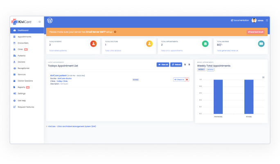Click Total clinic appointments text
Image resolution: width=280 pixels, height=164 pixels.
click(x=172, y=50)
